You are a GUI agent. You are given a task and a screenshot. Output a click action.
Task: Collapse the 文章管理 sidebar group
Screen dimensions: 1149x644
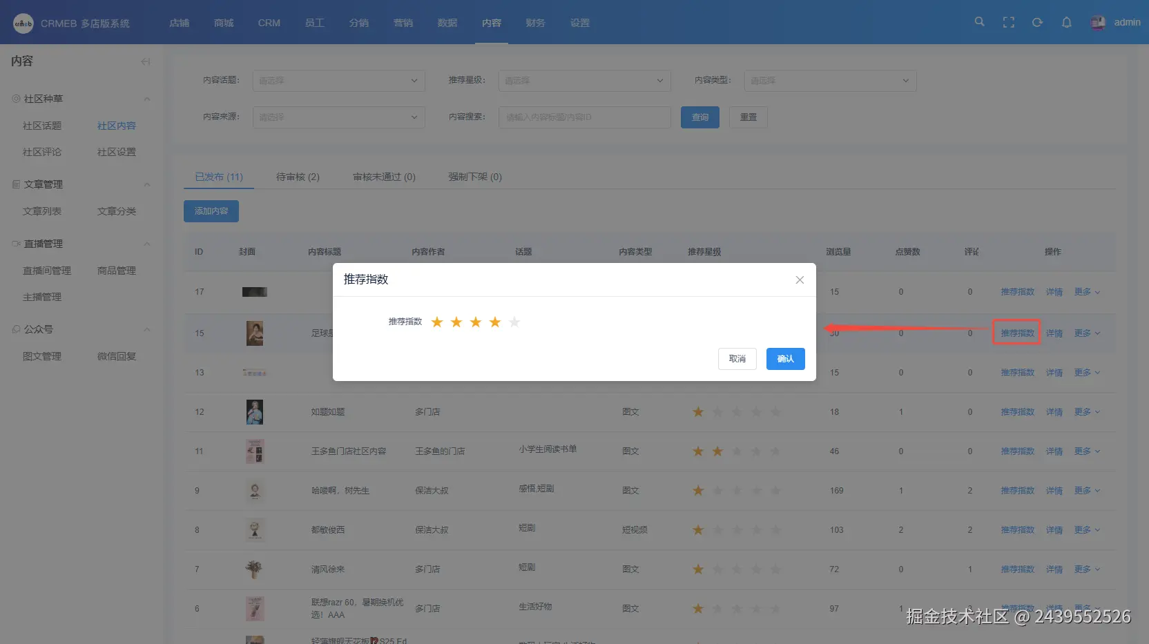[147, 184]
